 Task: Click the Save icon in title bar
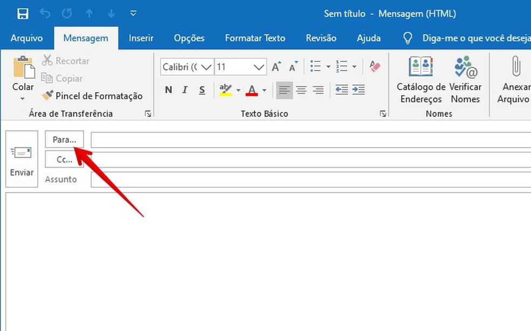click(23, 13)
